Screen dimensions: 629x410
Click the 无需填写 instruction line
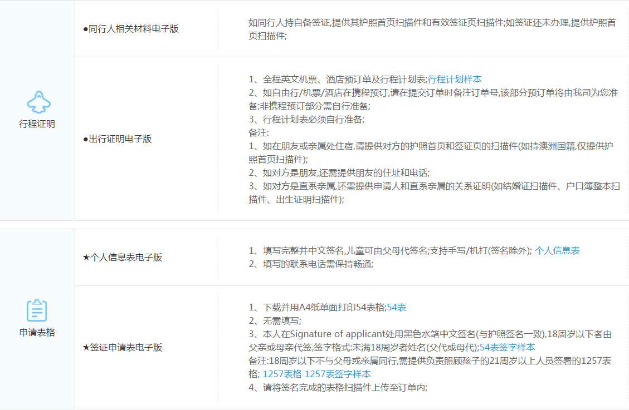point(274,321)
